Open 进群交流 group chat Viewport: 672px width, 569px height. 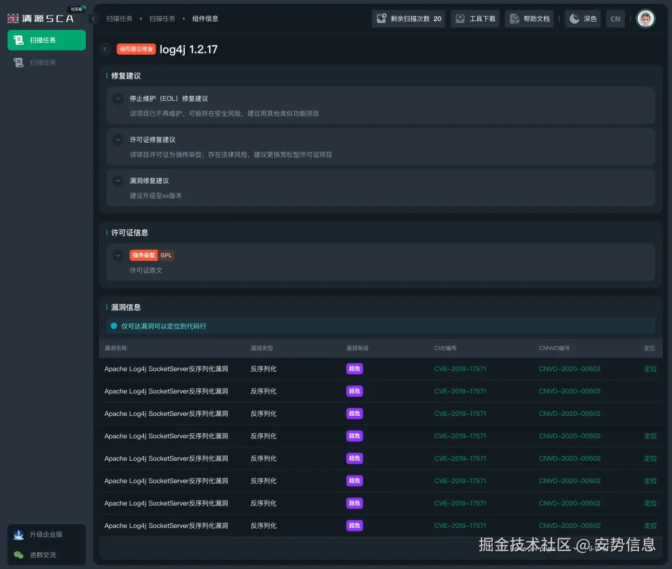(x=46, y=555)
